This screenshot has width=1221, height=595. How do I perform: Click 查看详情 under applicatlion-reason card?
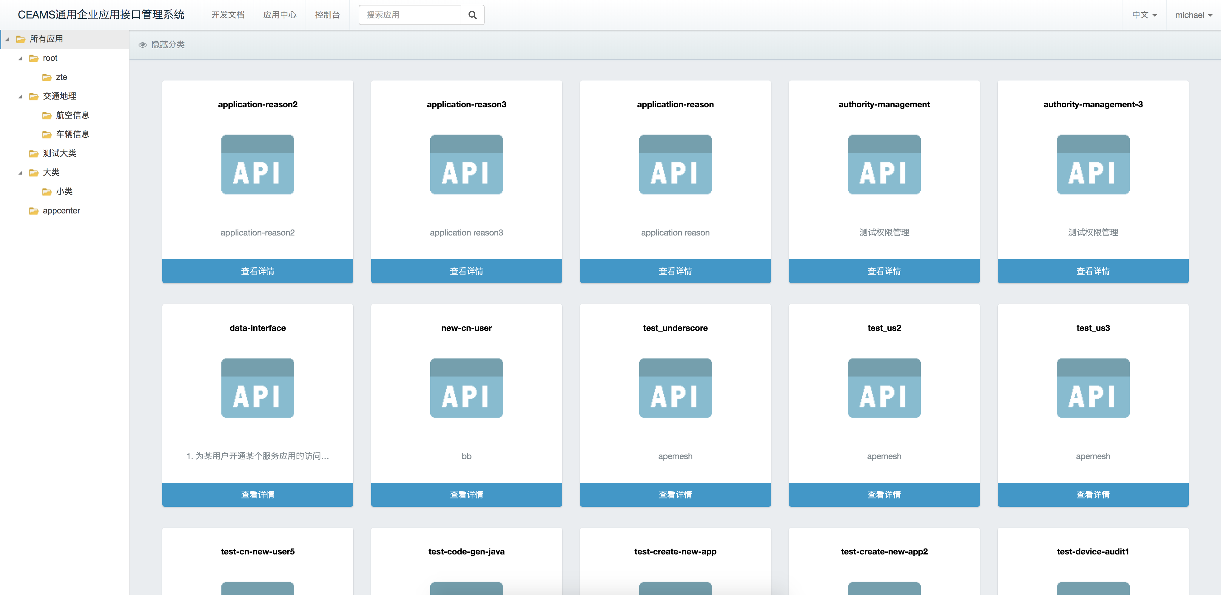click(x=675, y=271)
